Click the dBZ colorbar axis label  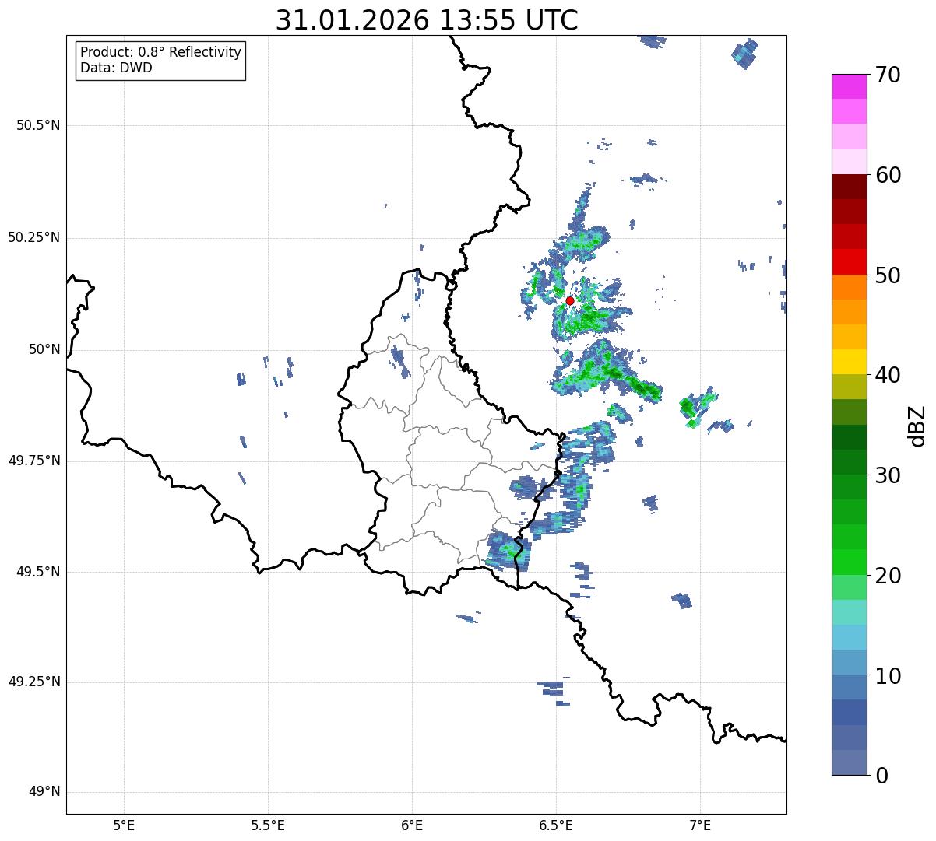pos(917,425)
